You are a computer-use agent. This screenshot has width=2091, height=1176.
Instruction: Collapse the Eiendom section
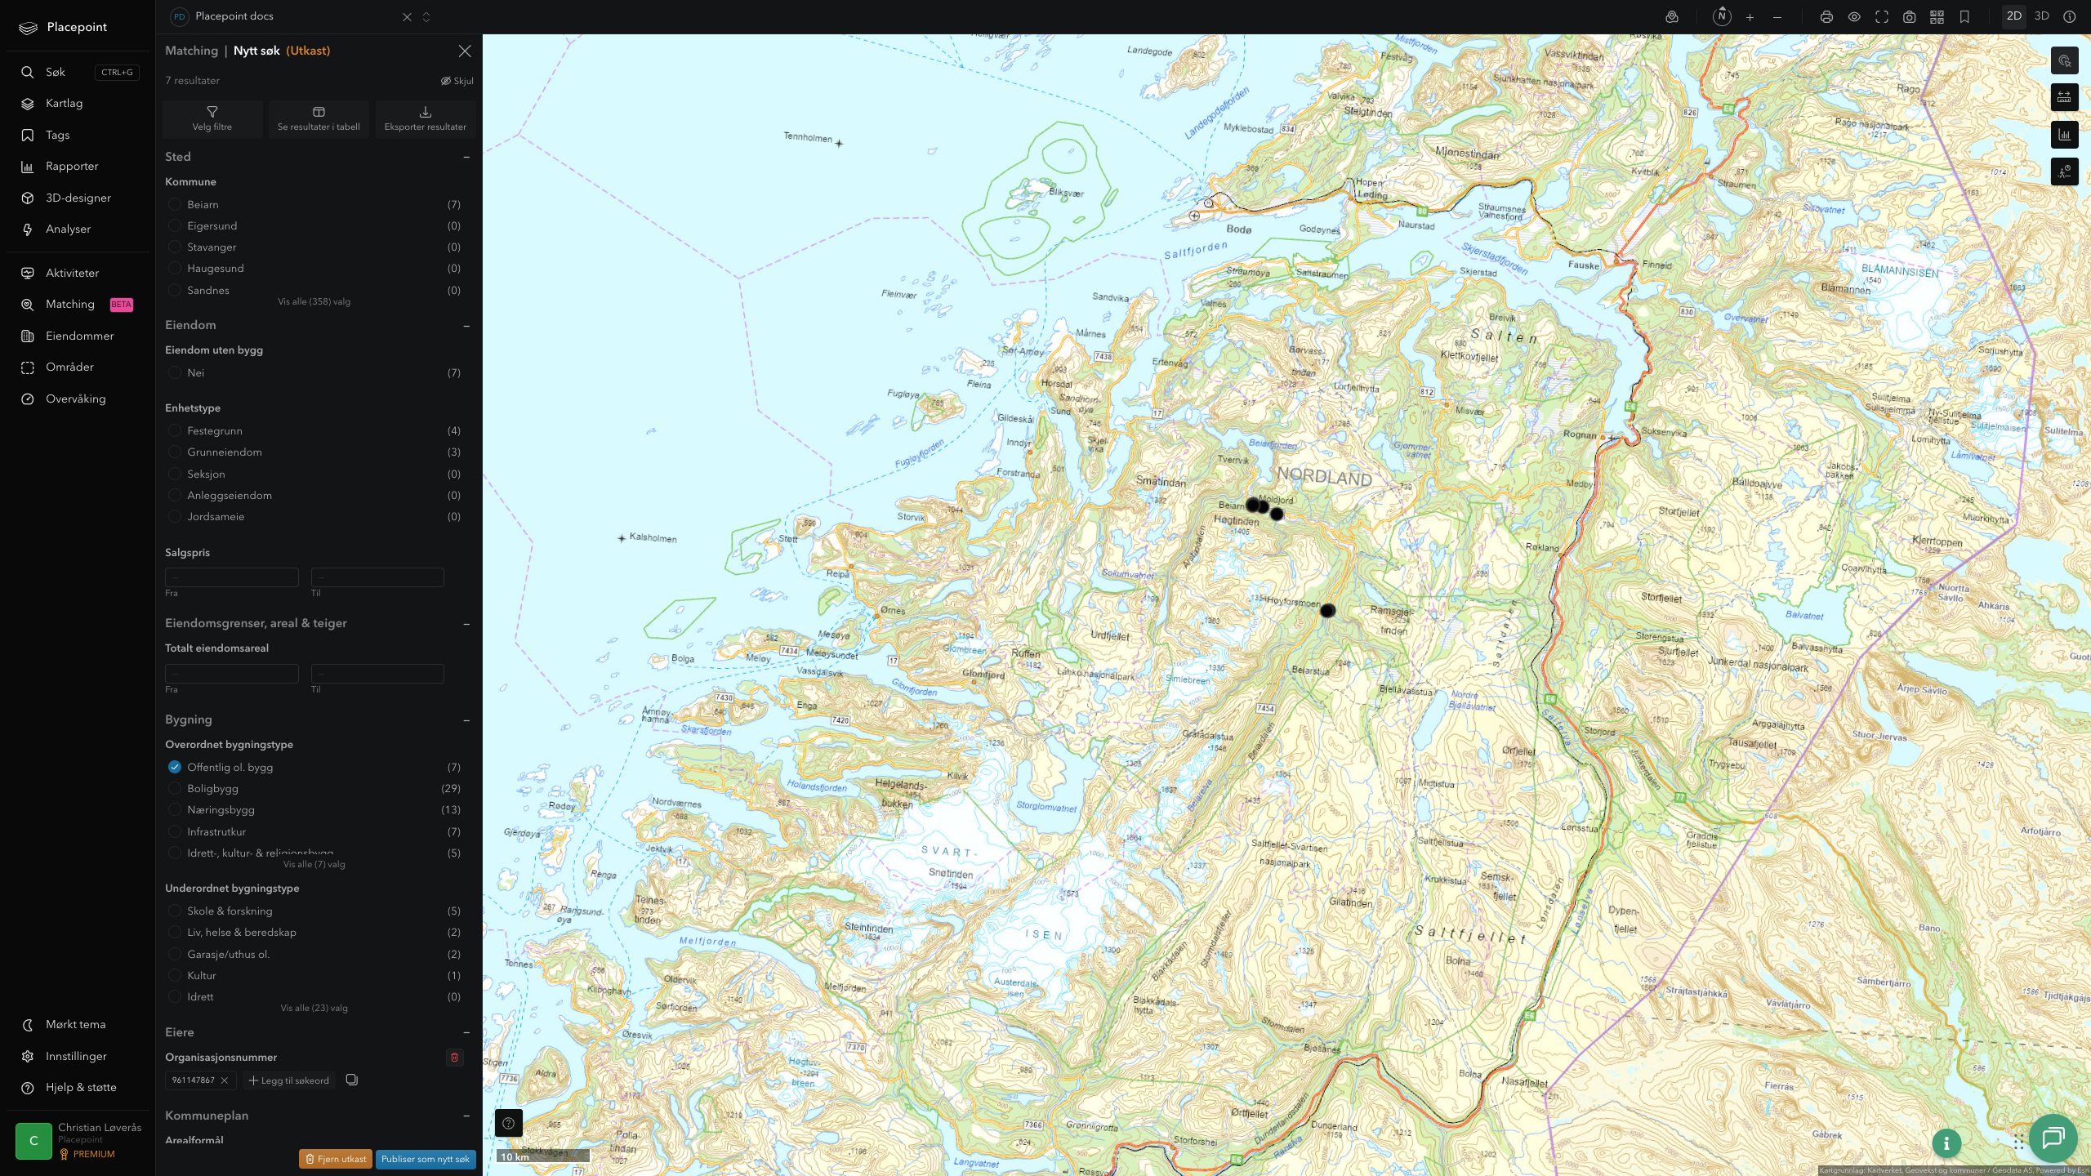pos(466,325)
